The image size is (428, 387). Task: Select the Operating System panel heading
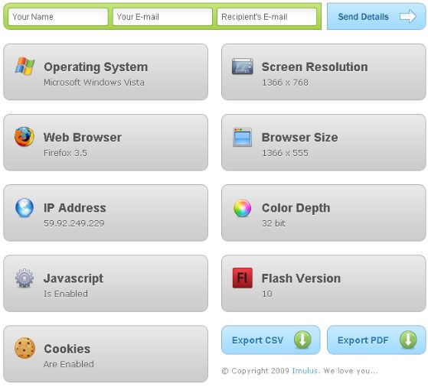click(x=96, y=67)
